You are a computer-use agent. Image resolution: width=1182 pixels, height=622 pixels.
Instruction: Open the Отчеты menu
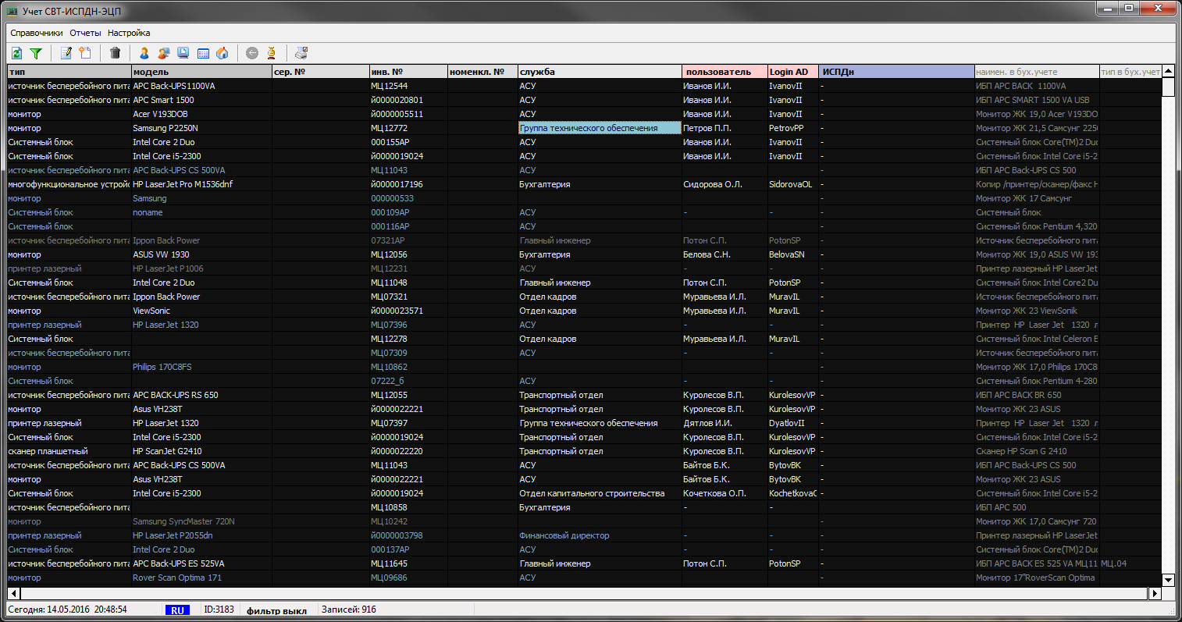(x=86, y=33)
